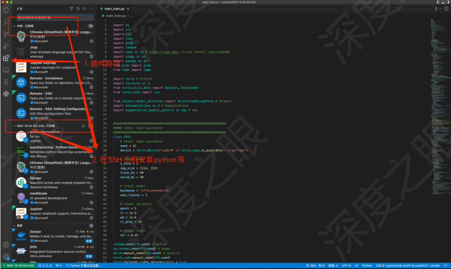
Task: Open the Extensions view icon
Action: [x=6, y=58]
